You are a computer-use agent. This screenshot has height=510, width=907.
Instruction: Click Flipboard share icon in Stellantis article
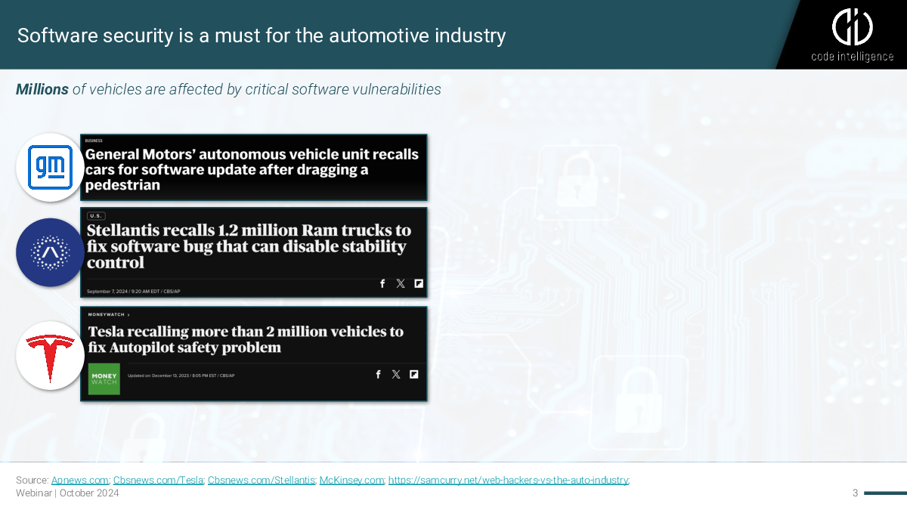[419, 283]
